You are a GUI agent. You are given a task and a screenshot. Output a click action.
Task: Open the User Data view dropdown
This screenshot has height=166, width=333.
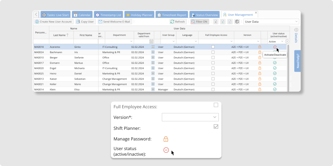(271, 22)
